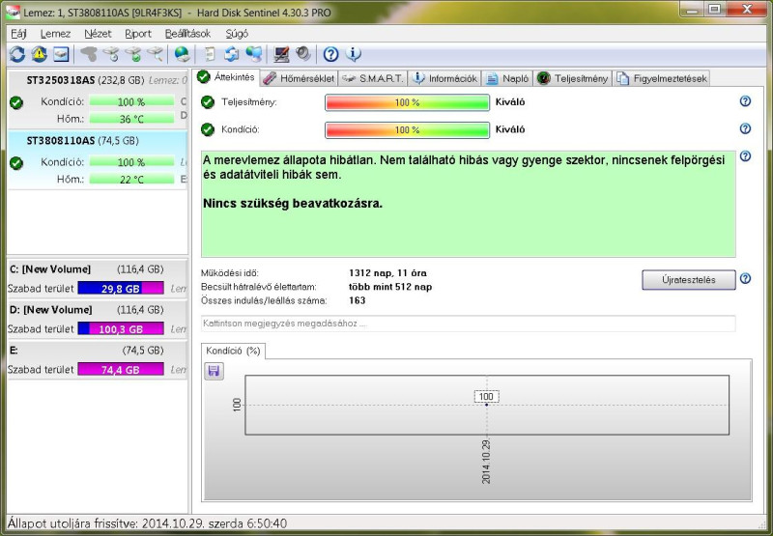This screenshot has width=773, height=536.
Task: Click the disk with clock toolbar icon
Action: pyautogui.click(x=111, y=54)
